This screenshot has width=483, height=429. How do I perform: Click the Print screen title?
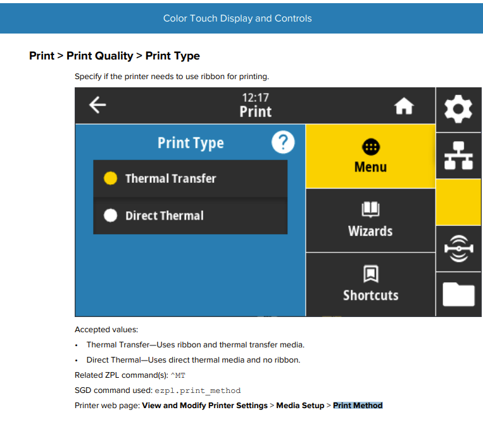tap(255, 112)
